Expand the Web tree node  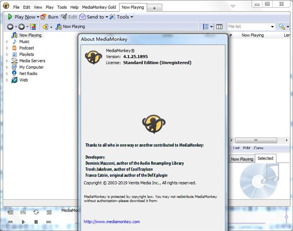(x=7, y=80)
